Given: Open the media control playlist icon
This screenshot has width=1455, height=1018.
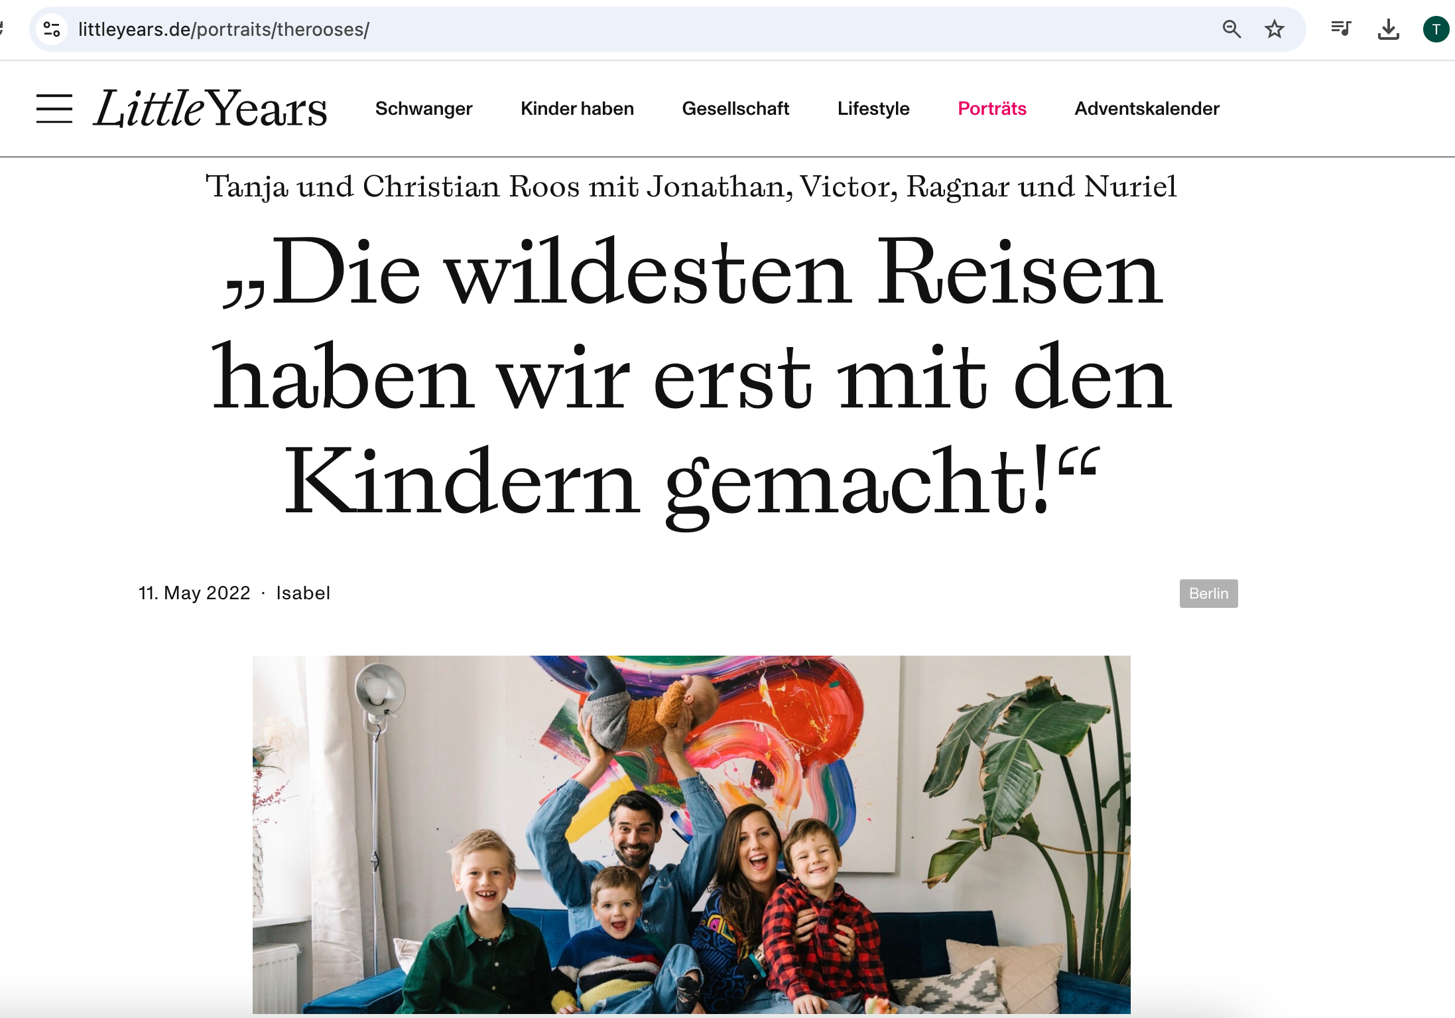Looking at the screenshot, I should [x=1341, y=29].
